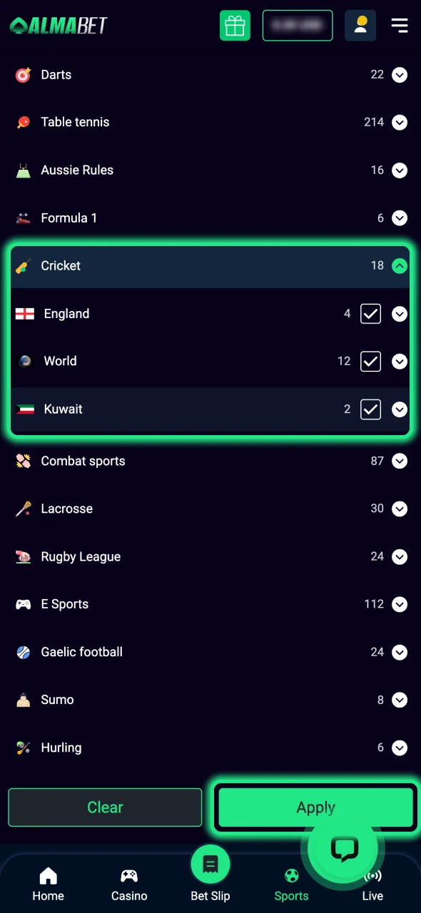Open the gift promotions icon

[x=235, y=26]
